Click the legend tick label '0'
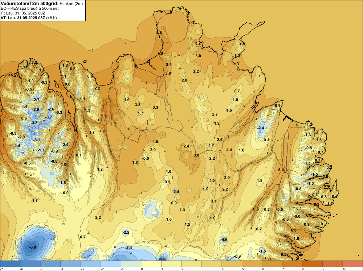The image size is (363, 271). coord(142,269)
